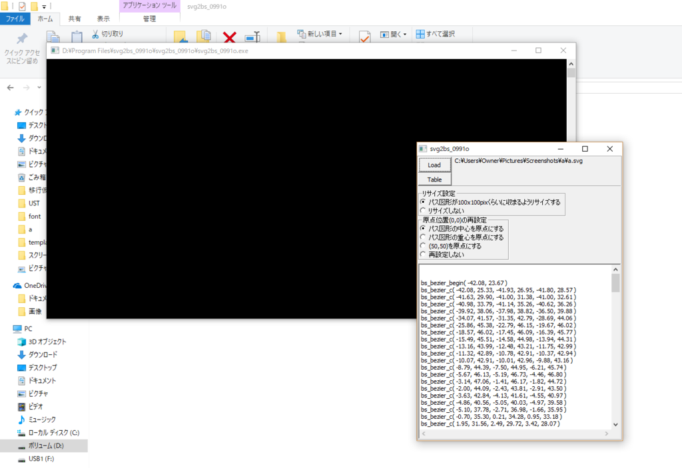Click the Table button in svg2bs window
The width and height of the screenshot is (682, 468).
point(434,179)
